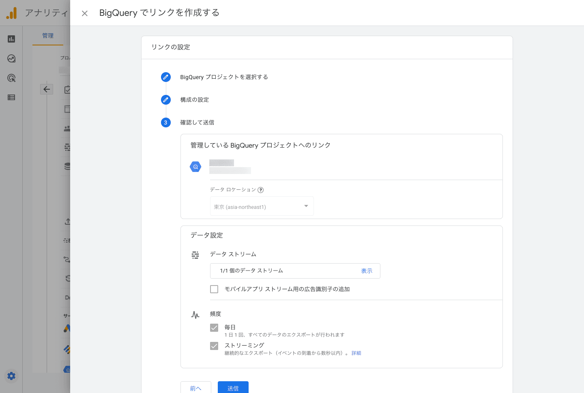The width and height of the screenshot is (584, 393).
Task: Open the 詳細 link for streaming
Action: pos(356,353)
